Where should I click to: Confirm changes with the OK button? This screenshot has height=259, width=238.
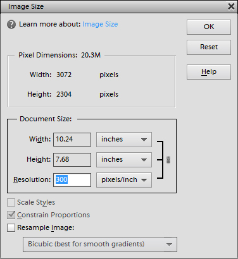point(209,27)
